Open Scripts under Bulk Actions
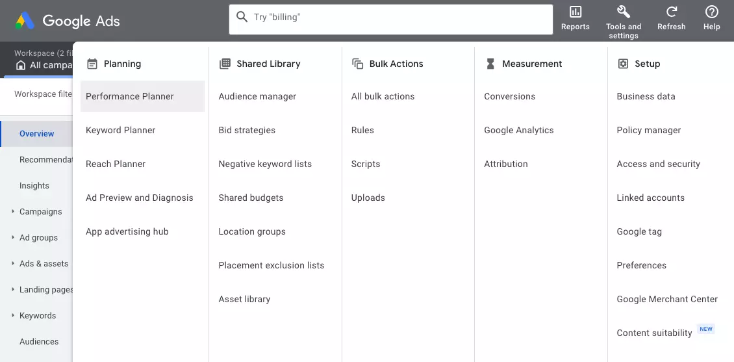The width and height of the screenshot is (734, 362). coord(366,164)
